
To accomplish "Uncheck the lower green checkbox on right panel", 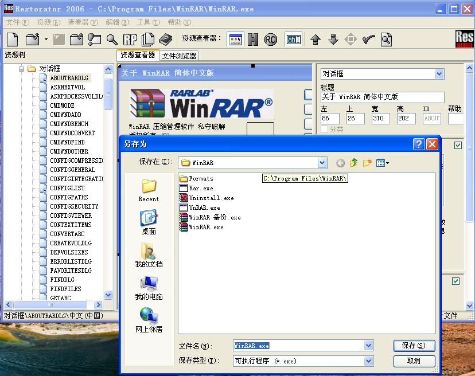I will [457, 281].
